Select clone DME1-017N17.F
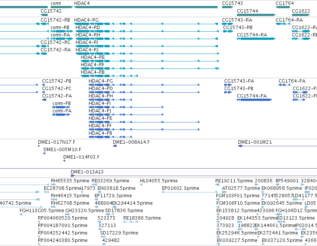 click(x=57, y=142)
